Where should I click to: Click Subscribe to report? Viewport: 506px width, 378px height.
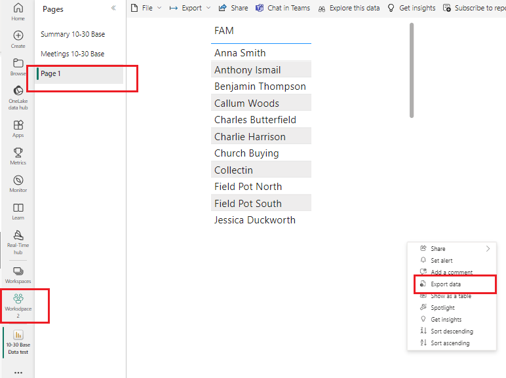(475, 8)
